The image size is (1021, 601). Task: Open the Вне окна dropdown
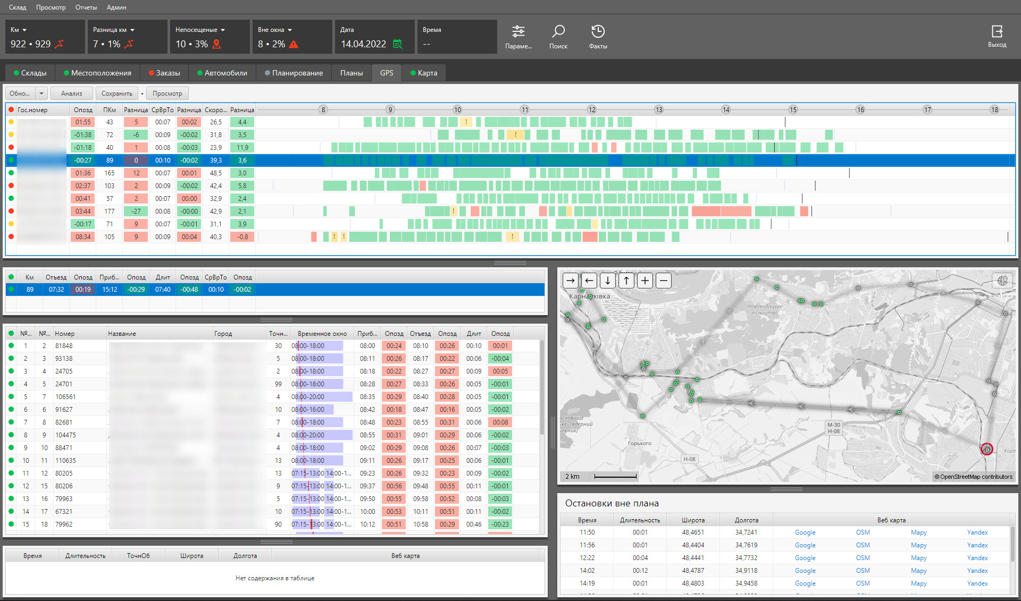[290, 30]
